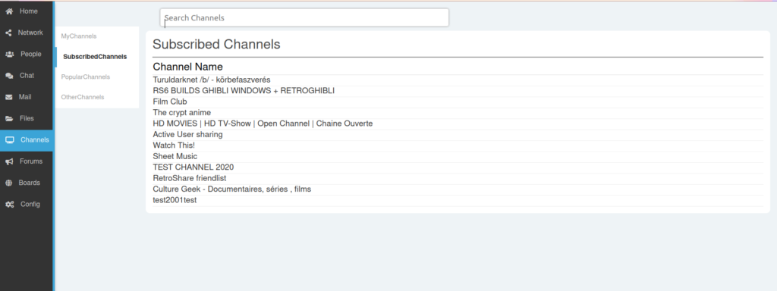The height and width of the screenshot is (291, 777).
Task: Click the Boards globe icon
Action: pyautogui.click(x=9, y=183)
